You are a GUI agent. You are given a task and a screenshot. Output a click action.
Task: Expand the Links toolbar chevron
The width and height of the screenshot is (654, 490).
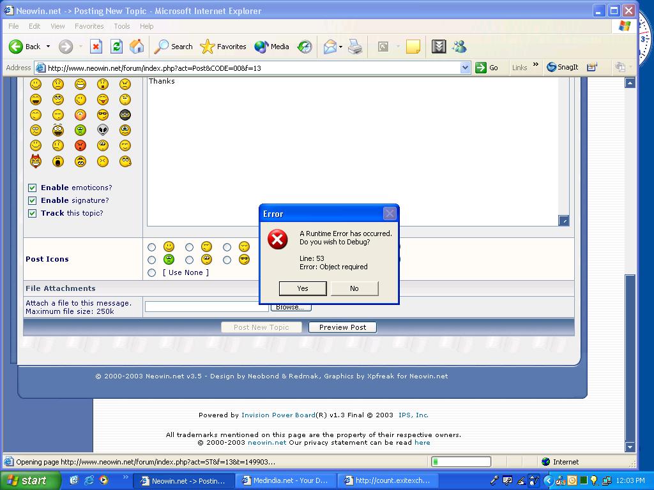pyautogui.click(x=536, y=64)
